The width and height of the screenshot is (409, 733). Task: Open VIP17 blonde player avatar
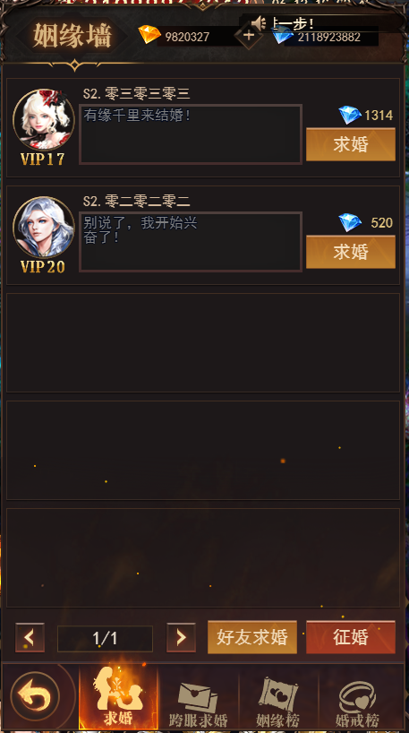point(44,120)
